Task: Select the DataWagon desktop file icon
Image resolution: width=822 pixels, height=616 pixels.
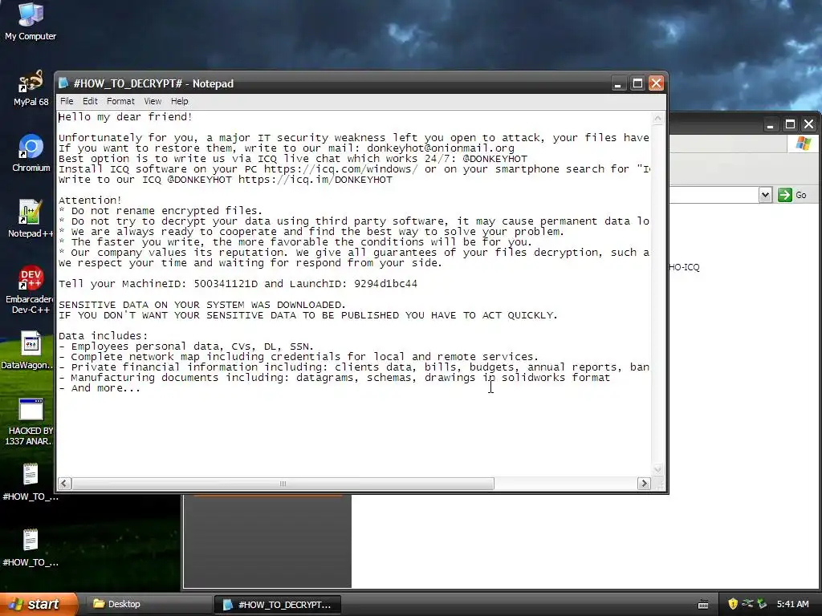Action: (27, 351)
